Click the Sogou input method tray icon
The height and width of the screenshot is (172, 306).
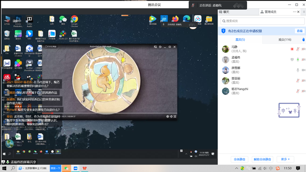pyautogui.click(x=278, y=168)
